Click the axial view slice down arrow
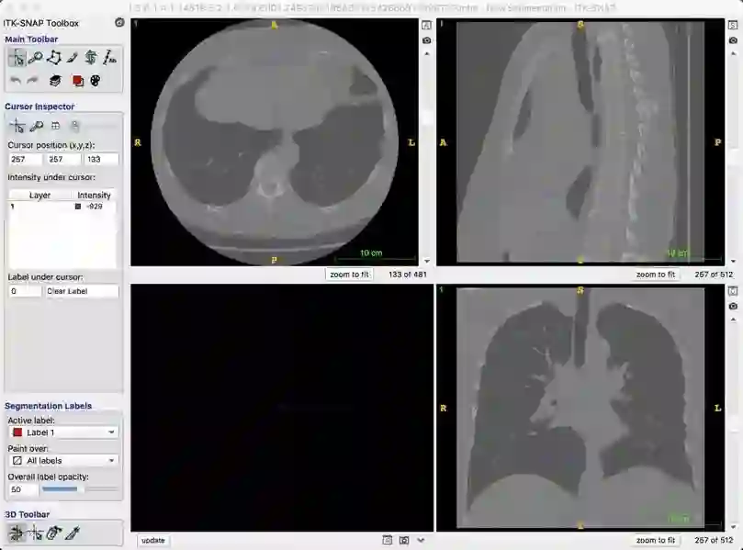This screenshot has height=550, width=743. (x=427, y=261)
